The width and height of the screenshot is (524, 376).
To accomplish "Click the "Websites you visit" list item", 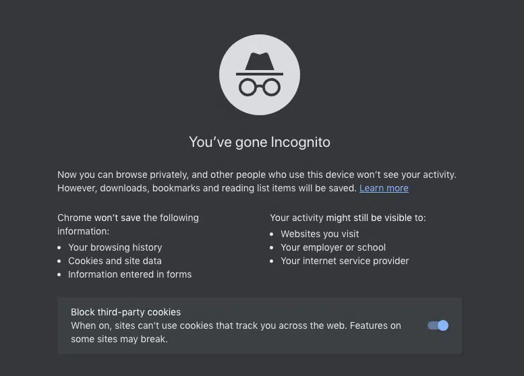I will point(320,234).
